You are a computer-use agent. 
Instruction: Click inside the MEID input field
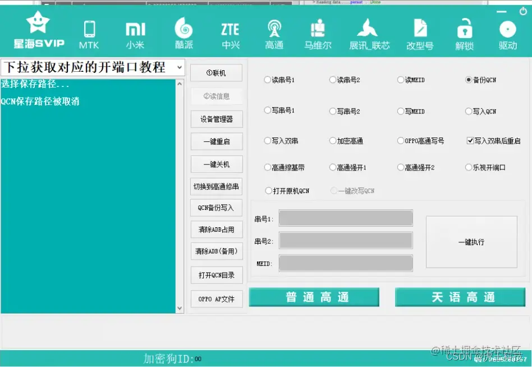tap(346, 263)
